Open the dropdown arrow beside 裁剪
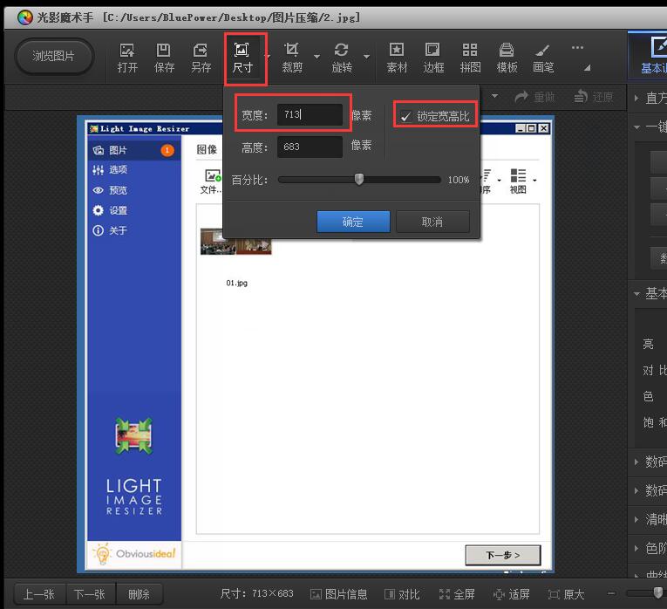Viewport: 667px width, 609px height. [316, 58]
